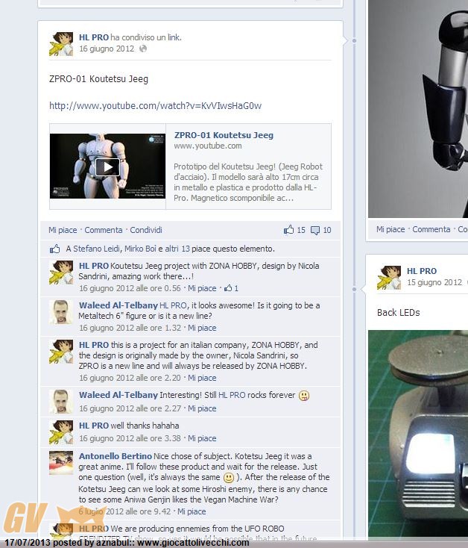Click the Waleed Al-Telbany avatar on the rocks forever comment
Image resolution: width=468 pixels, height=548 pixels.
[61, 402]
